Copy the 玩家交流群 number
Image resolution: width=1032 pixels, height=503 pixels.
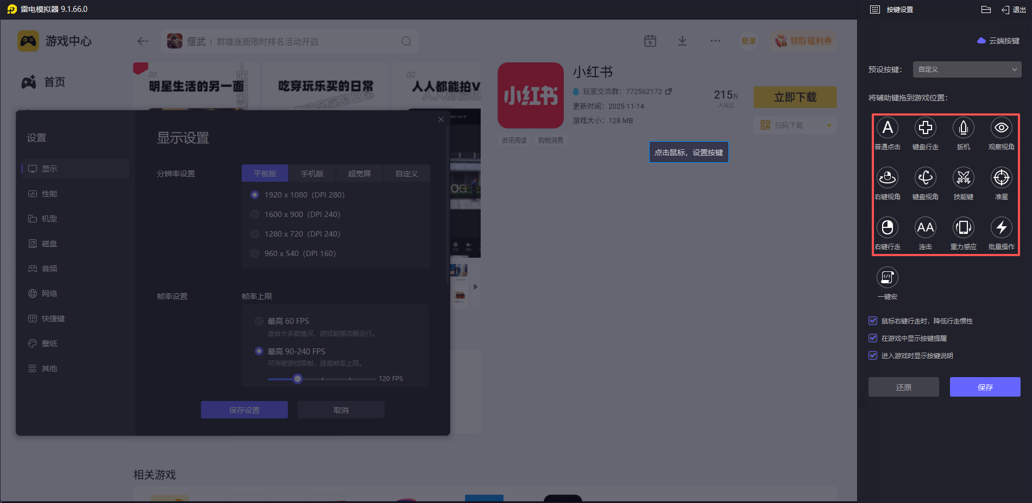[x=669, y=91]
